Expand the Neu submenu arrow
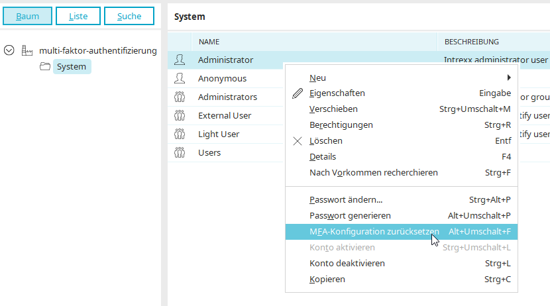 [x=509, y=77]
